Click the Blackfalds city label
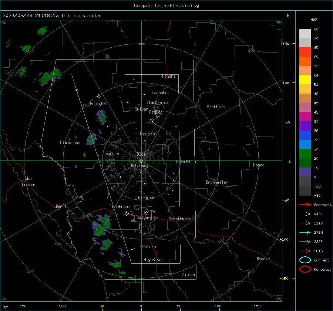The height and width of the screenshot is (311, 333). [x=157, y=102]
